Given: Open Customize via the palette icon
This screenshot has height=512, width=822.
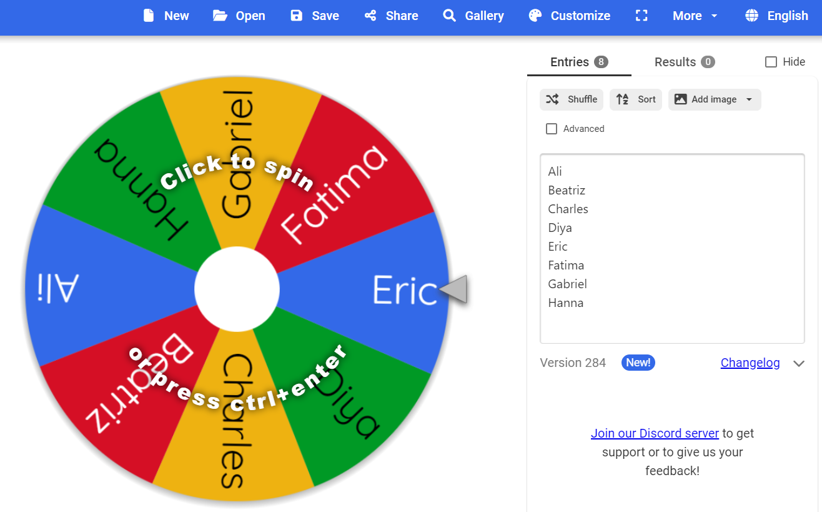Looking at the screenshot, I should click(535, 16).
